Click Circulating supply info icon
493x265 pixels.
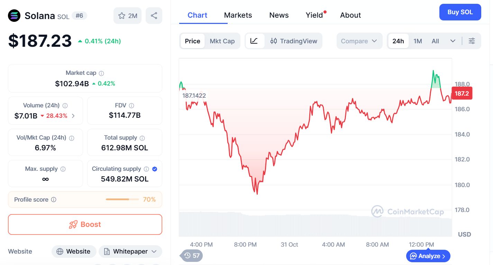click(x=146, y=169)
